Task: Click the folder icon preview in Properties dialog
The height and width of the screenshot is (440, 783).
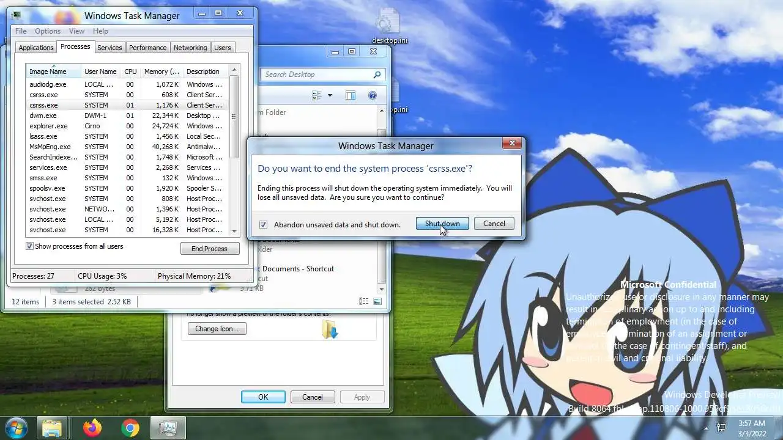Action: [x=330, y=329]
